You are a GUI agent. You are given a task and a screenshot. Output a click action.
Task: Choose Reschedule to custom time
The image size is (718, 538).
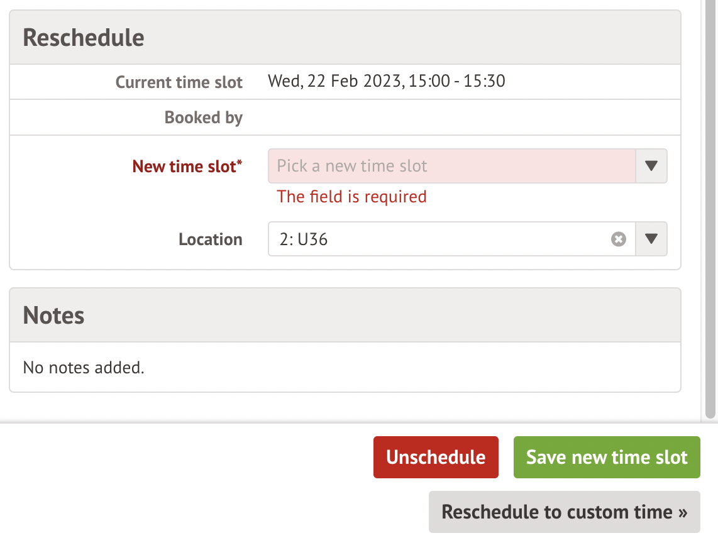click(564, 512)
